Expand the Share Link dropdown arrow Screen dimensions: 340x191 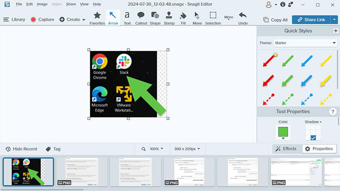[334, 19]
